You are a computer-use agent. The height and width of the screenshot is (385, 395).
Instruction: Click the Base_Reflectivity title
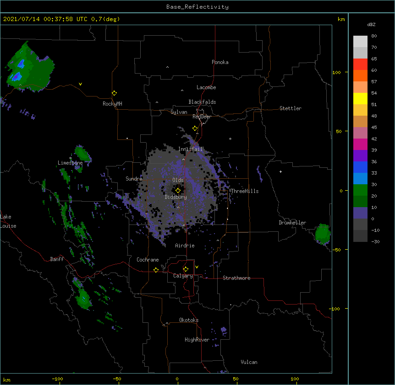(197, 7)
